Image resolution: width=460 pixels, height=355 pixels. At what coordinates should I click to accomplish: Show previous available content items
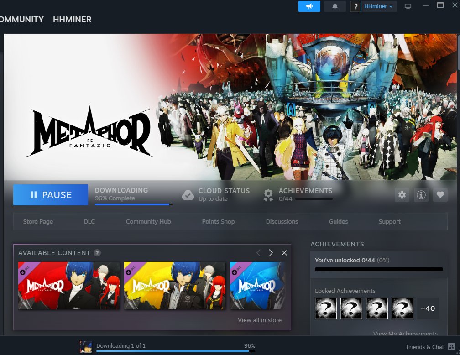[258, 253]
